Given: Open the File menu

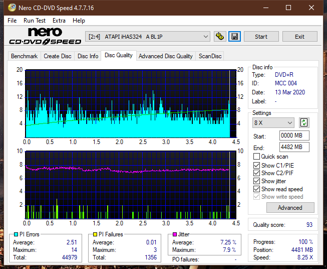Looking at the screenshot, I should pos(12,21).
